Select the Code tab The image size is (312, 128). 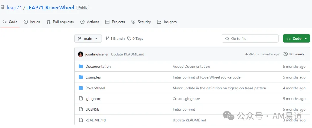[10, 22]
